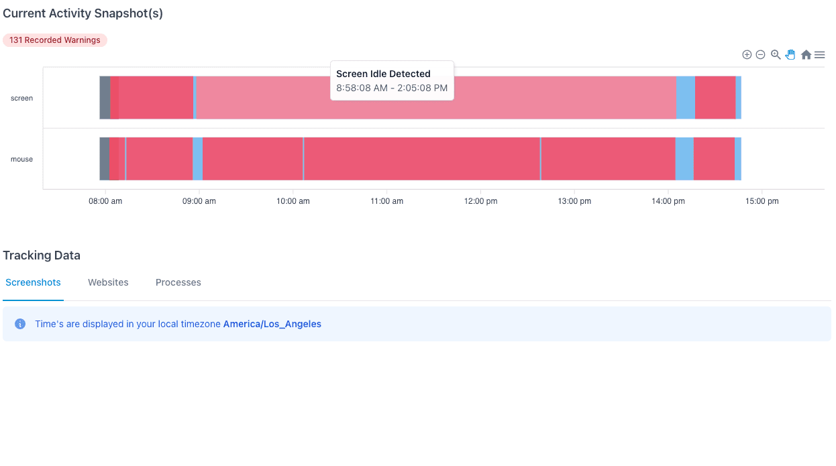
Task: Select the red mouse segment spanning 11:00 am
Action: [x=421, y=159]
